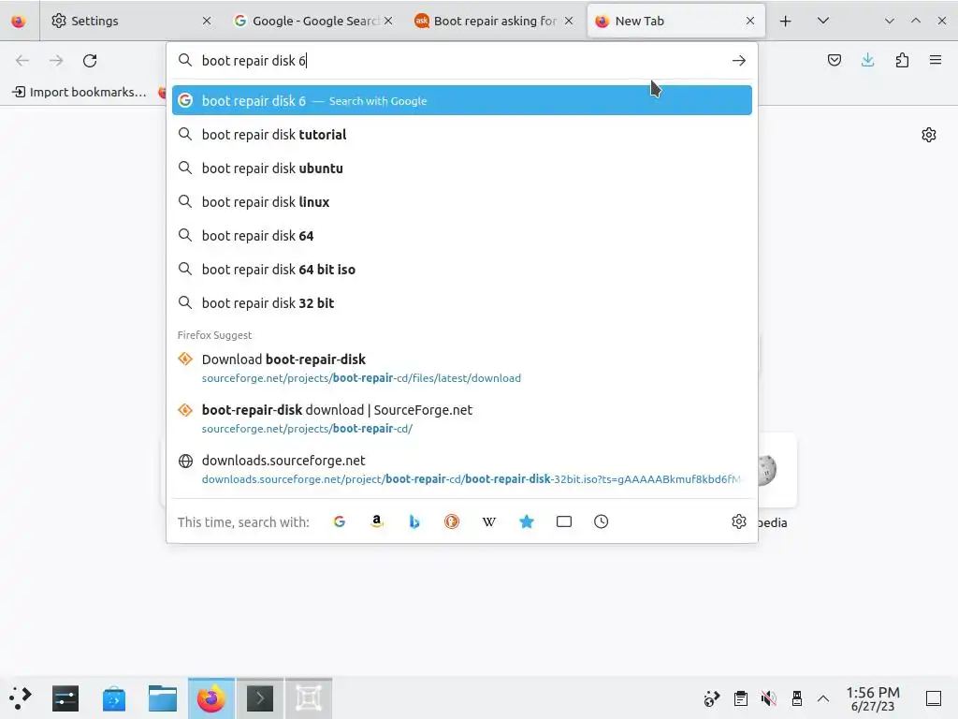Search this time with Wikipedia
958x719 pixels.
(488, 521)
